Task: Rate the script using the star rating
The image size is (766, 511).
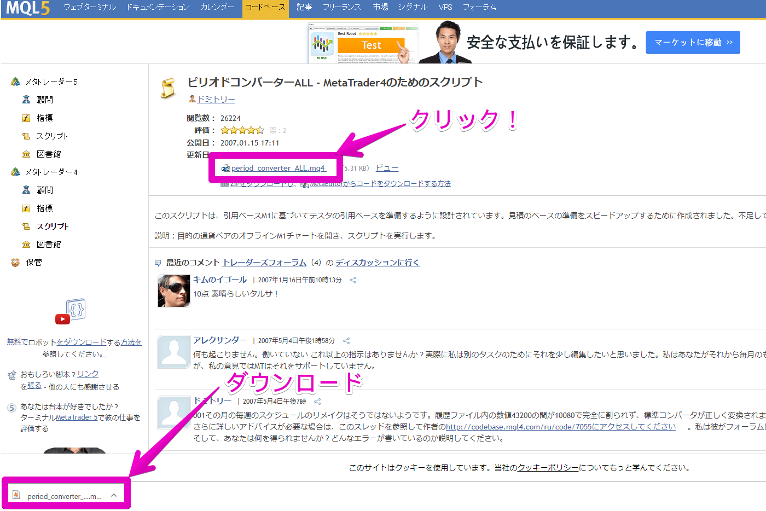Action: (x=242, y=130)
